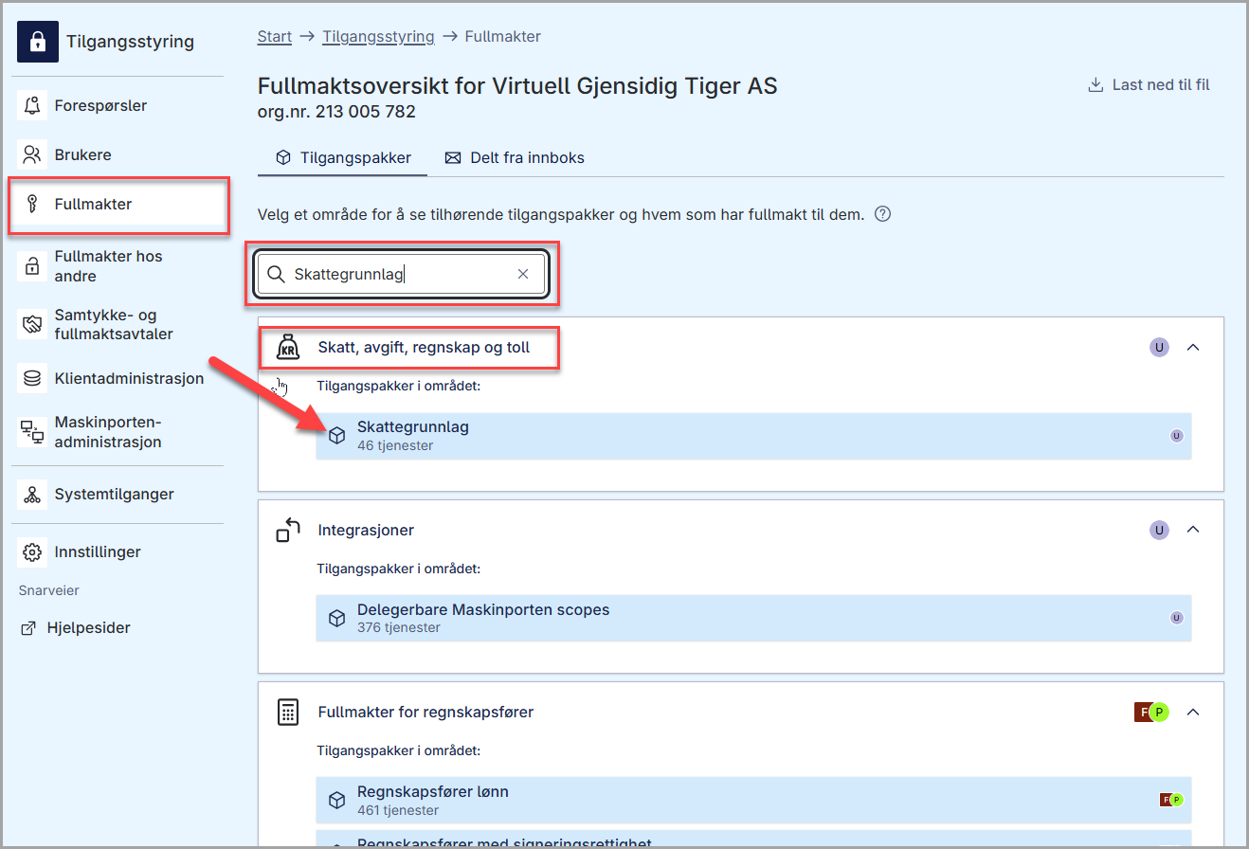Collapse the Fullmakter for regnskapsfører section
The width and height of the screenshot is (1249, 849).
point(1193,712)
